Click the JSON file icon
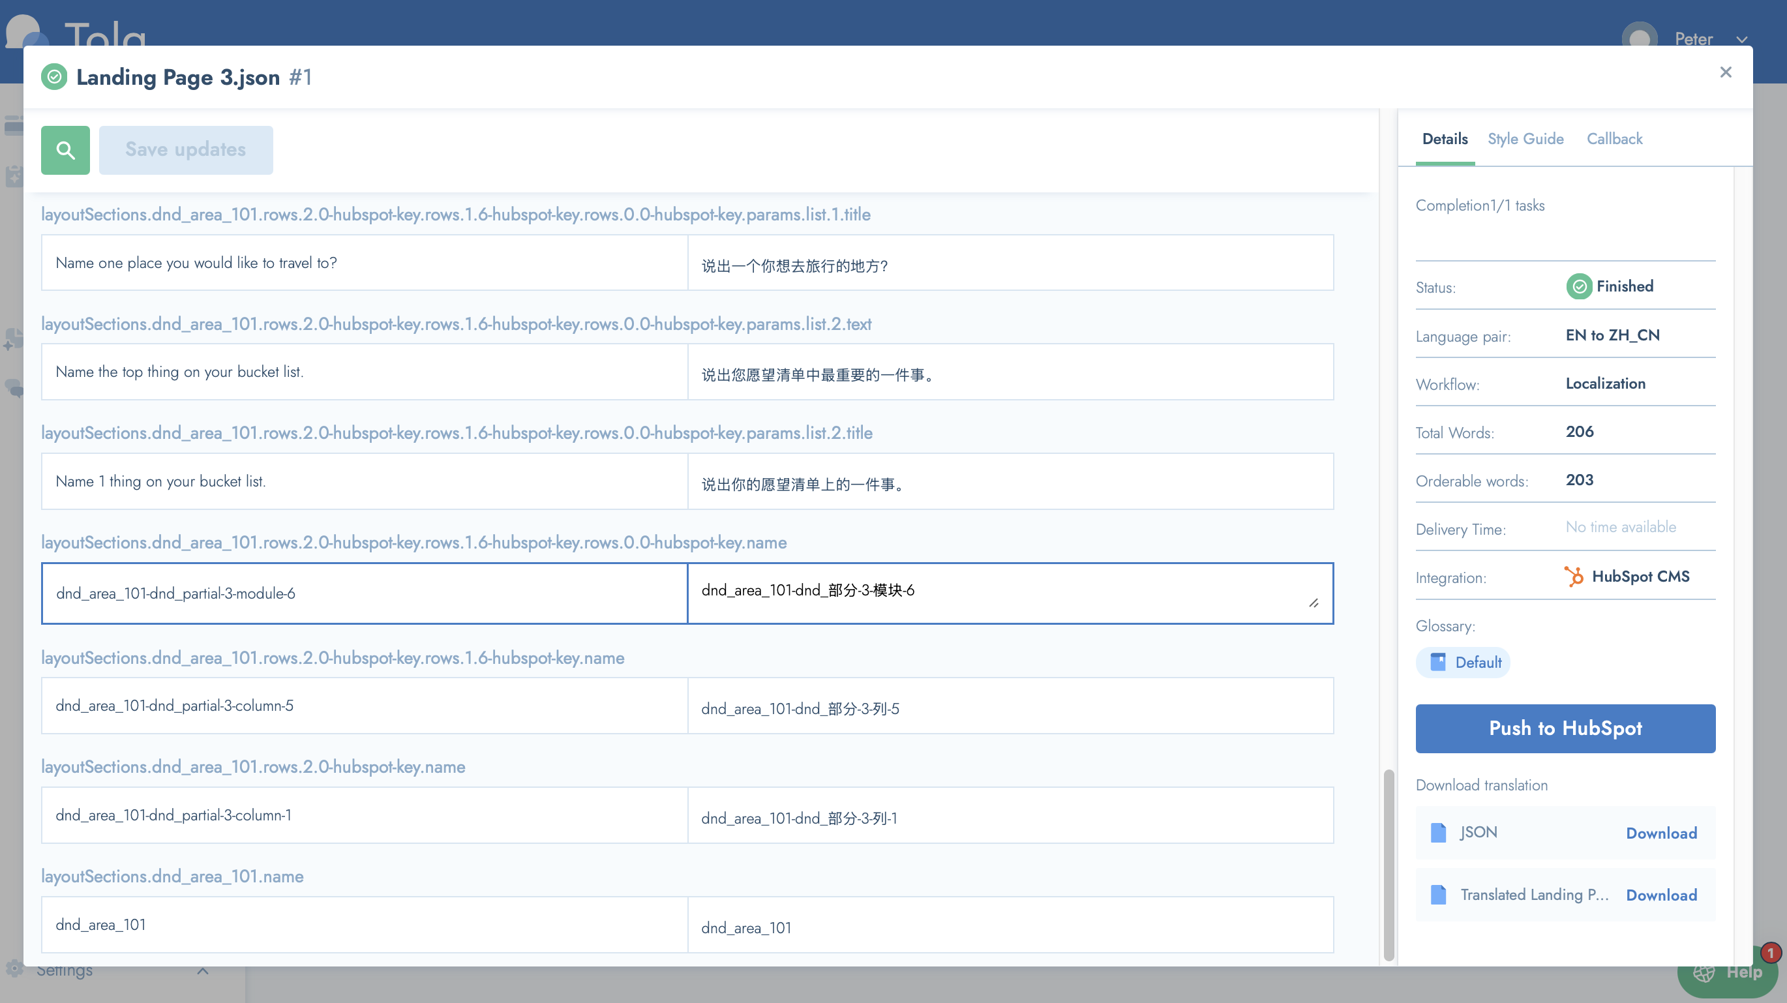The width and height of the screenshot is (1787, 1003). pos(1439,832)
